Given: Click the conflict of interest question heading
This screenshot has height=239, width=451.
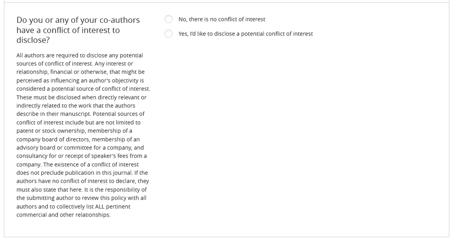Looking at the screenshot, I should pos(78,30).
